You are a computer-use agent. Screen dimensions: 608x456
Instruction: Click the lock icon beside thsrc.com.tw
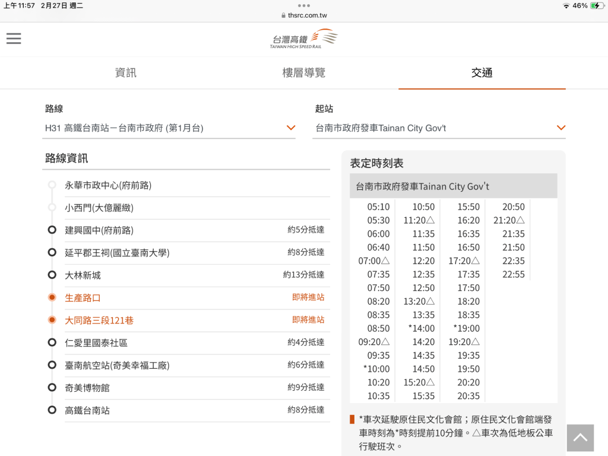coord(283,15)
